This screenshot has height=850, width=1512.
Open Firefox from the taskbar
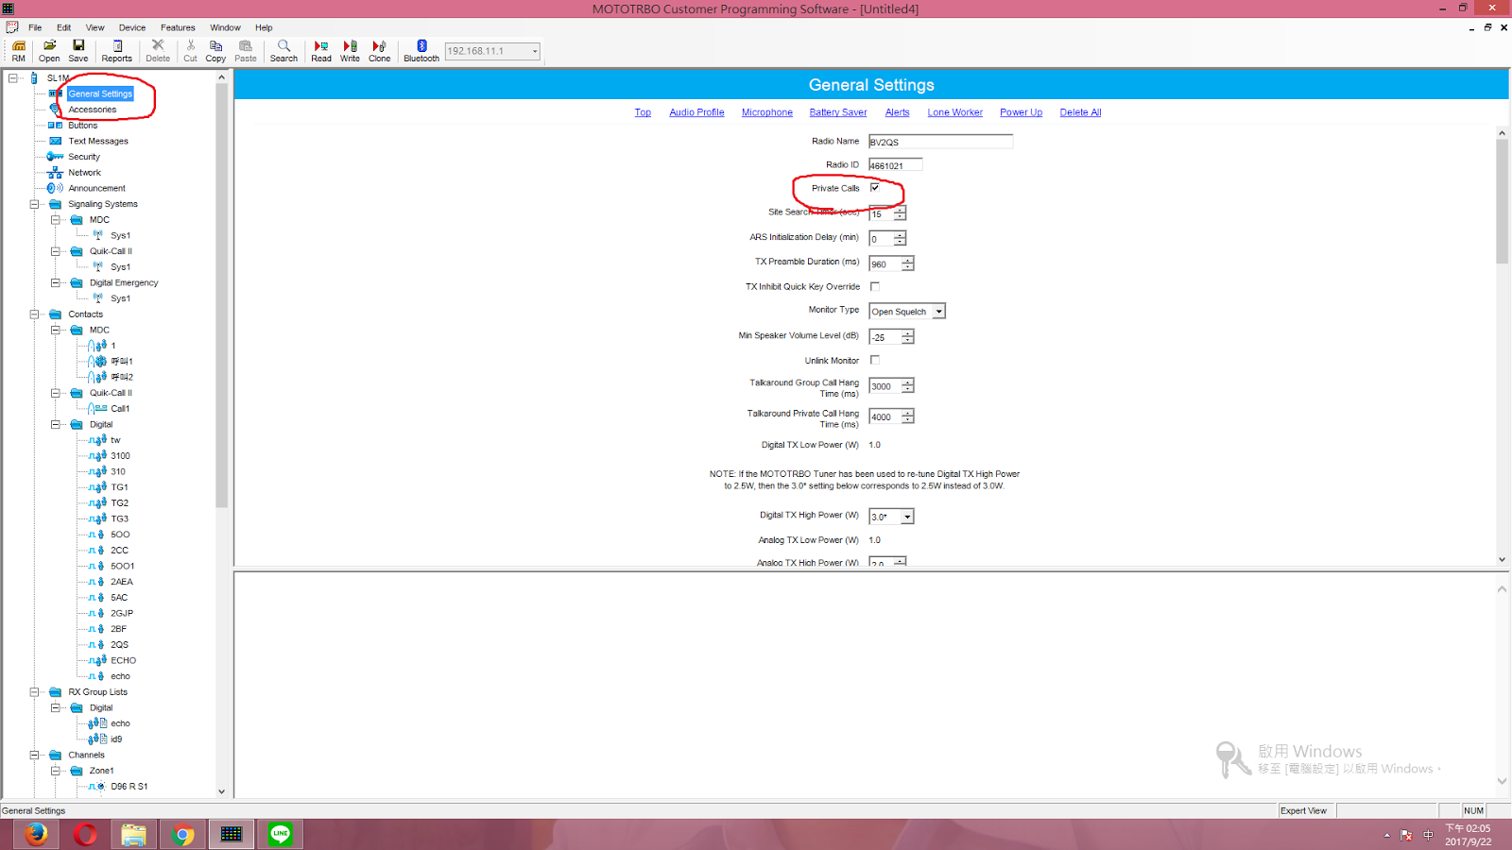37,835
